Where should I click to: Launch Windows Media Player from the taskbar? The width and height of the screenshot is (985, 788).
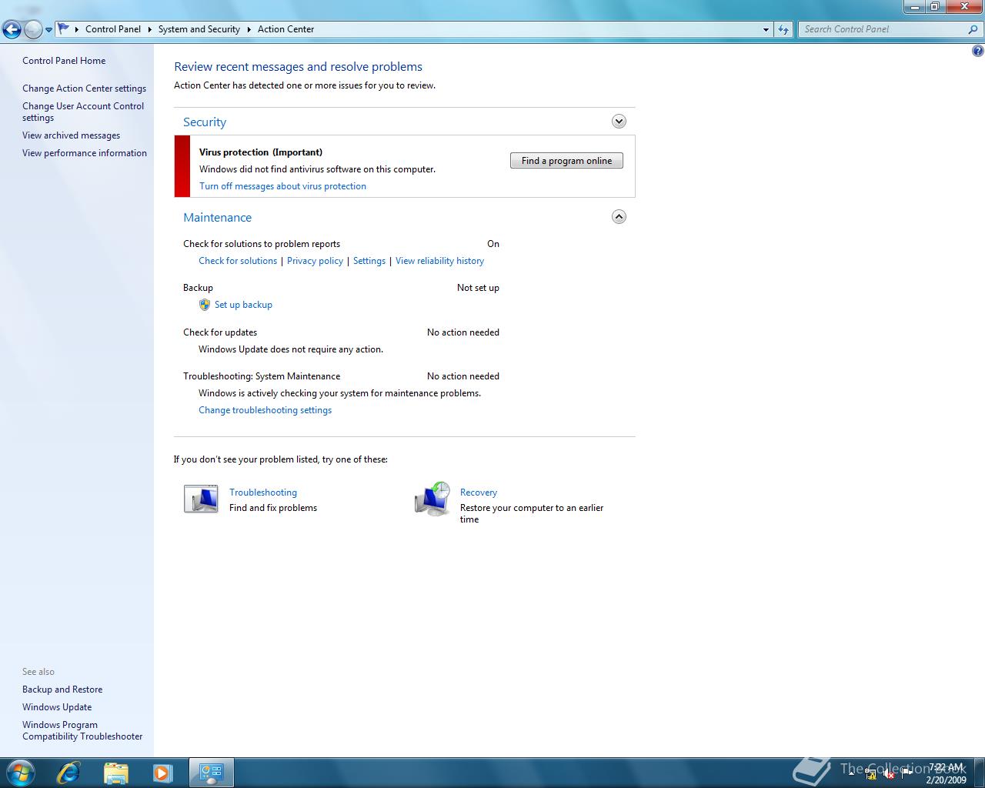click(x=162, y=773)
